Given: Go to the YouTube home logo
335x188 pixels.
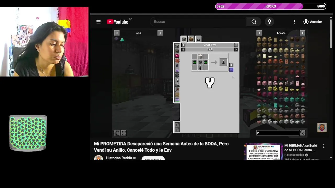Looking at the screenshot, I should [118, 22].
